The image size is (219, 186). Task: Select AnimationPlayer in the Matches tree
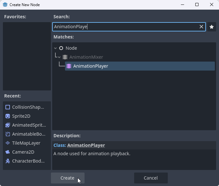pyautogui.click(x=91, y=66)
